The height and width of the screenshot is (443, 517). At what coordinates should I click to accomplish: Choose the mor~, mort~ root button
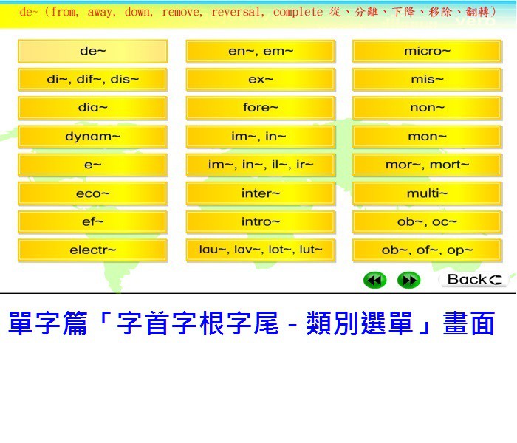tap(427, 165)
